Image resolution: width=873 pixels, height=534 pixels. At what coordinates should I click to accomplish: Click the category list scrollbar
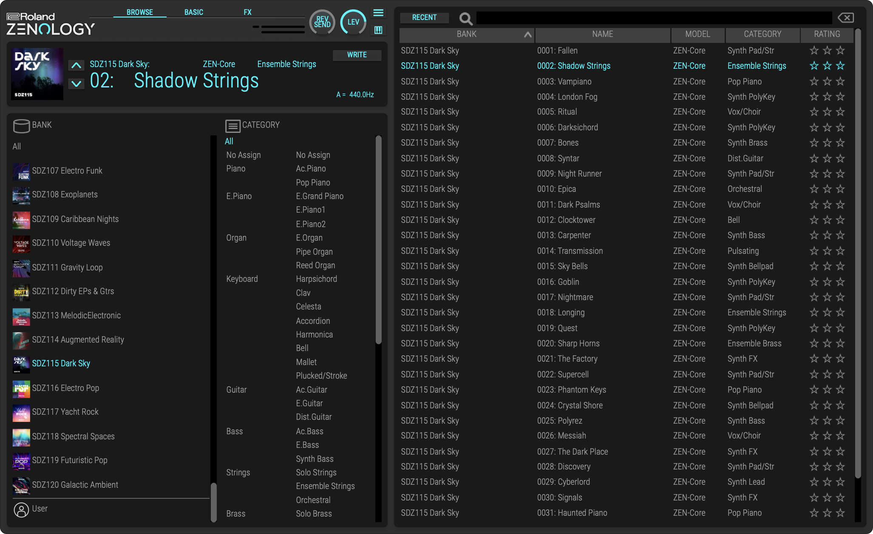378,240
